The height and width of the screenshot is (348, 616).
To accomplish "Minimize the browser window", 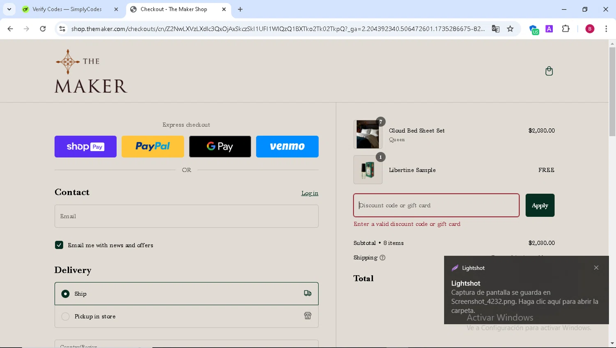I will pos(564,9).
